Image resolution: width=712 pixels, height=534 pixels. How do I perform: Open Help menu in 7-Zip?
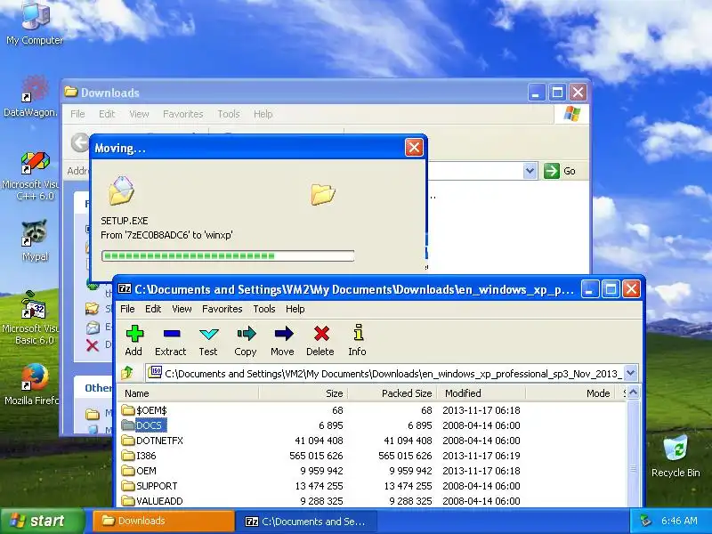pos(295,309)
